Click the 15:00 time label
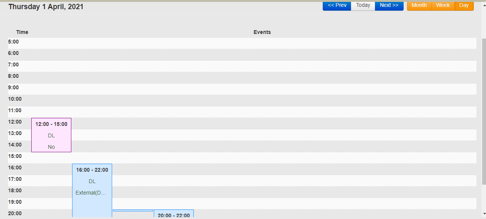486x219 pixels. 15,156
